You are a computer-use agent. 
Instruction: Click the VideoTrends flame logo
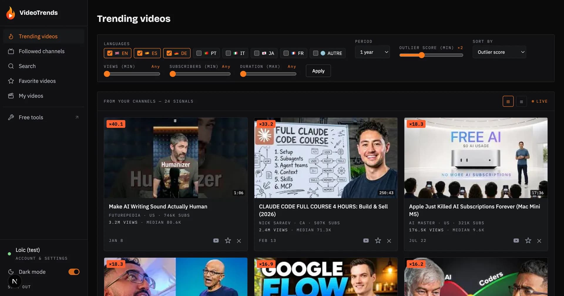point(11,13)
